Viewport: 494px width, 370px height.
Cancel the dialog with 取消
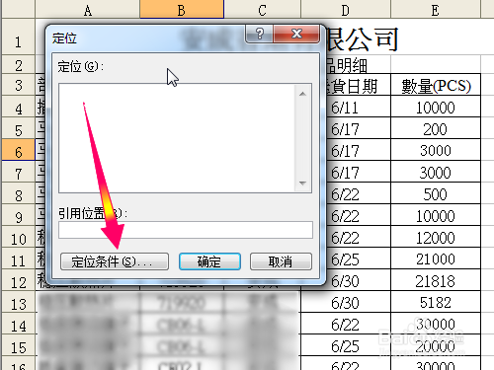click(x=281, y=261)
